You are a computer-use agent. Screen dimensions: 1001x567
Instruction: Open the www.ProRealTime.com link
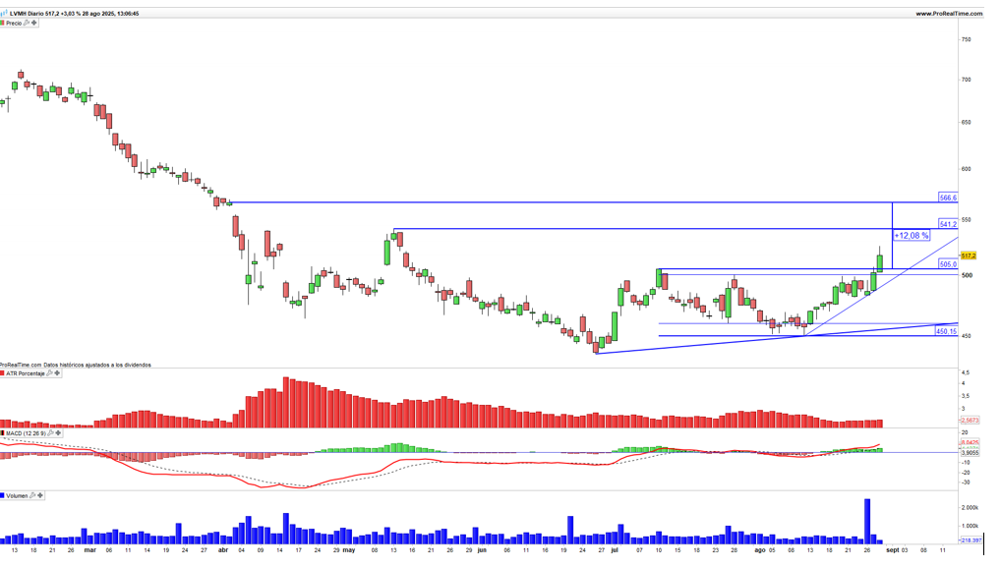tap(949, 14)
